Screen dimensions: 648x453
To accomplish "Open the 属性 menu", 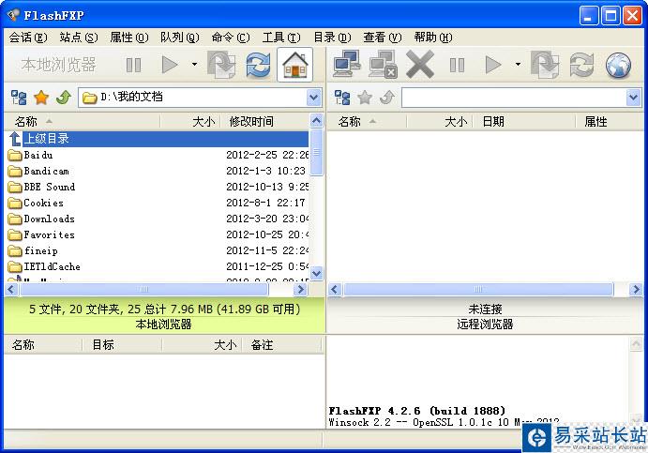I will pyautogui.click(x=128, y=38).
